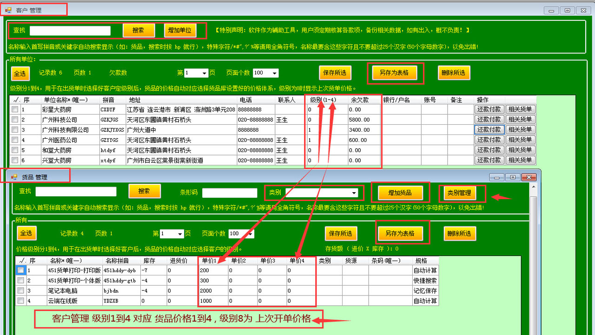This screenshot has width=595, height=335.
Task: Click 全选 to select all customers
Action: (x=20, y=73)
